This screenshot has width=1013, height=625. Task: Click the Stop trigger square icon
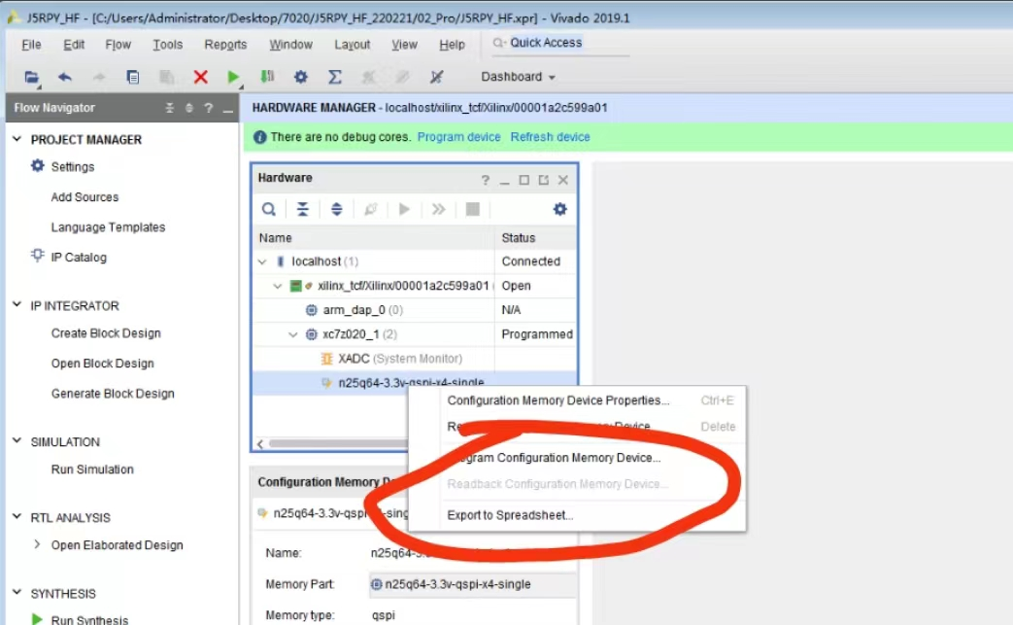473,209
